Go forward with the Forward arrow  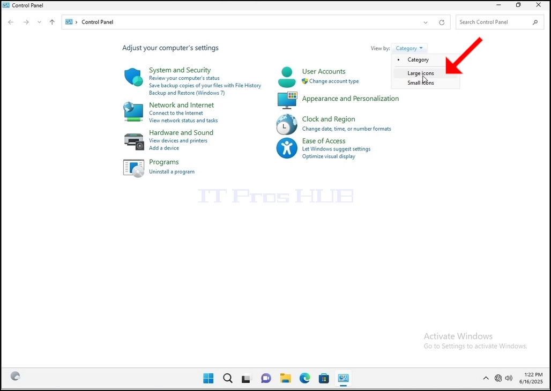[26, 22]
